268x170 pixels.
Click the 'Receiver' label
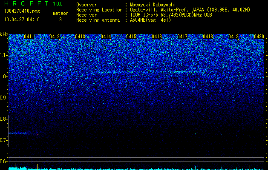pos(86,15)
